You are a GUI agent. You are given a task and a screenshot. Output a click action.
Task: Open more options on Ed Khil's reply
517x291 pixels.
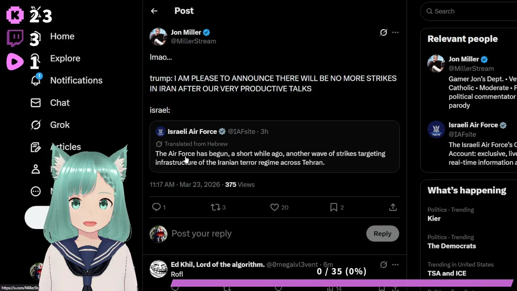[x=395, y=265]
